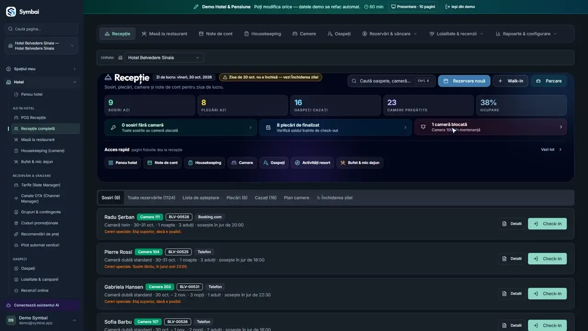Expand Rezervări & vânzare dropdown menu

pos(390,34)
